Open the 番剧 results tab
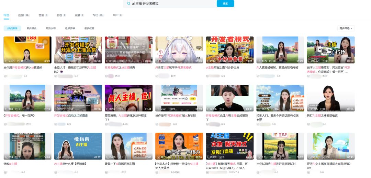This screenshot has height=178, width=371. pos(43,15)
